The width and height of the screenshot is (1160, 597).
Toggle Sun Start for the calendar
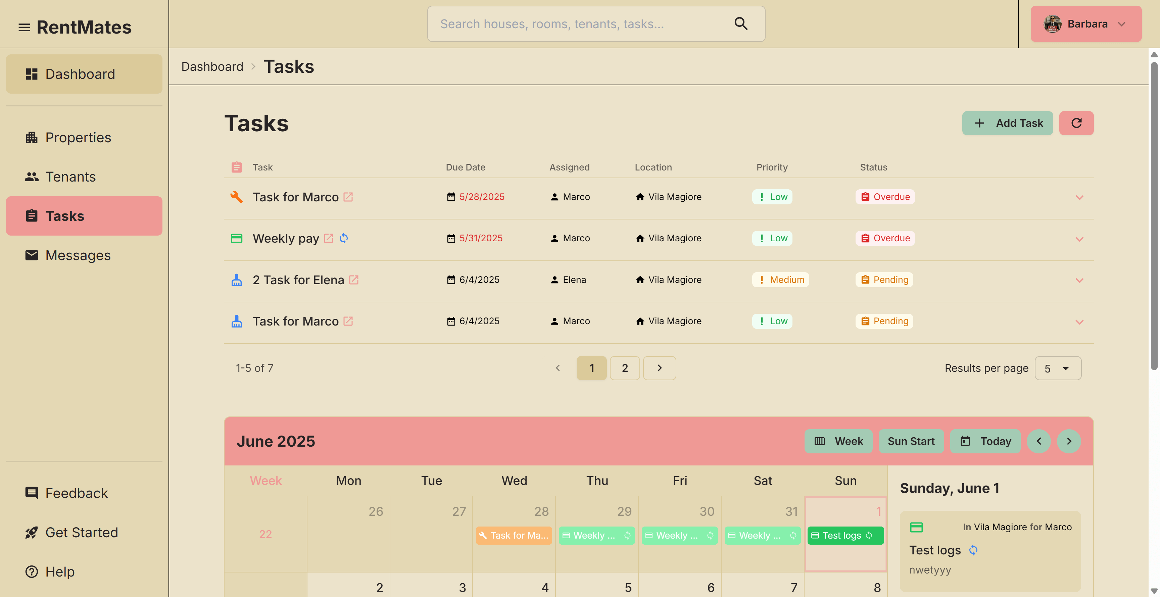pyautogui.click(x=911, y=441)
